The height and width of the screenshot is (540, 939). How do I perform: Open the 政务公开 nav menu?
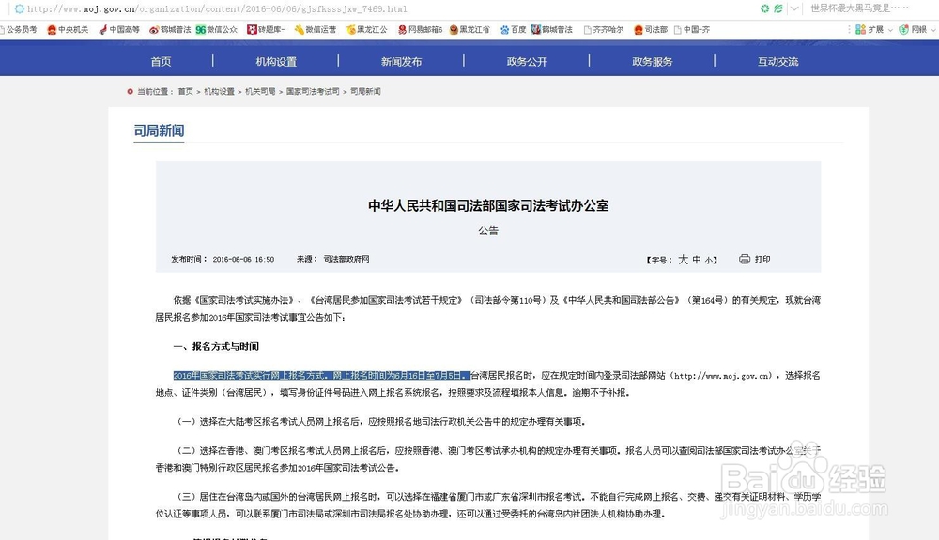point(527,61)
